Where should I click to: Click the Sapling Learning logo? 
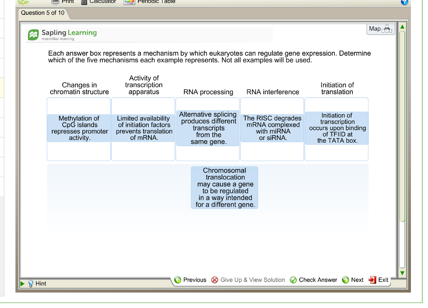pyautogui.click(x=62, y=35)
